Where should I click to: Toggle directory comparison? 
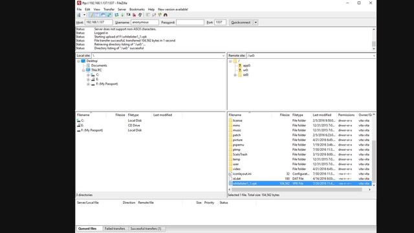[154, 15]
